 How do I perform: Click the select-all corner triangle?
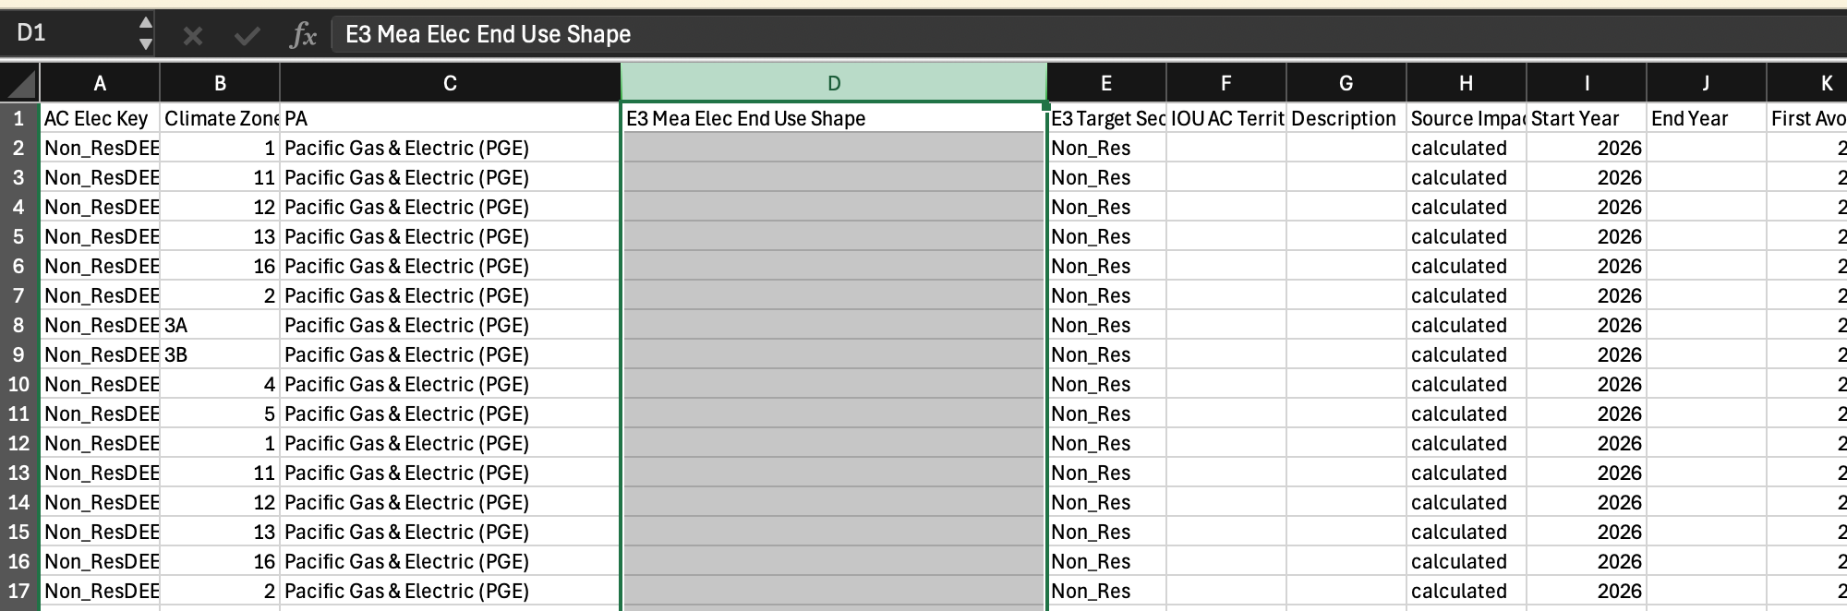coord(20,83)
